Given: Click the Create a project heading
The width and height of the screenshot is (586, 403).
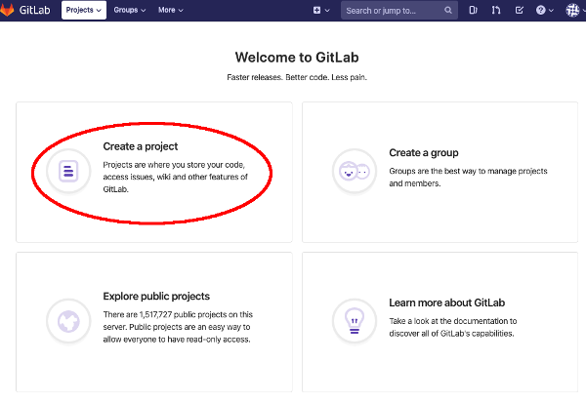Looking at the screenshot, I should (x=140, y=146).
